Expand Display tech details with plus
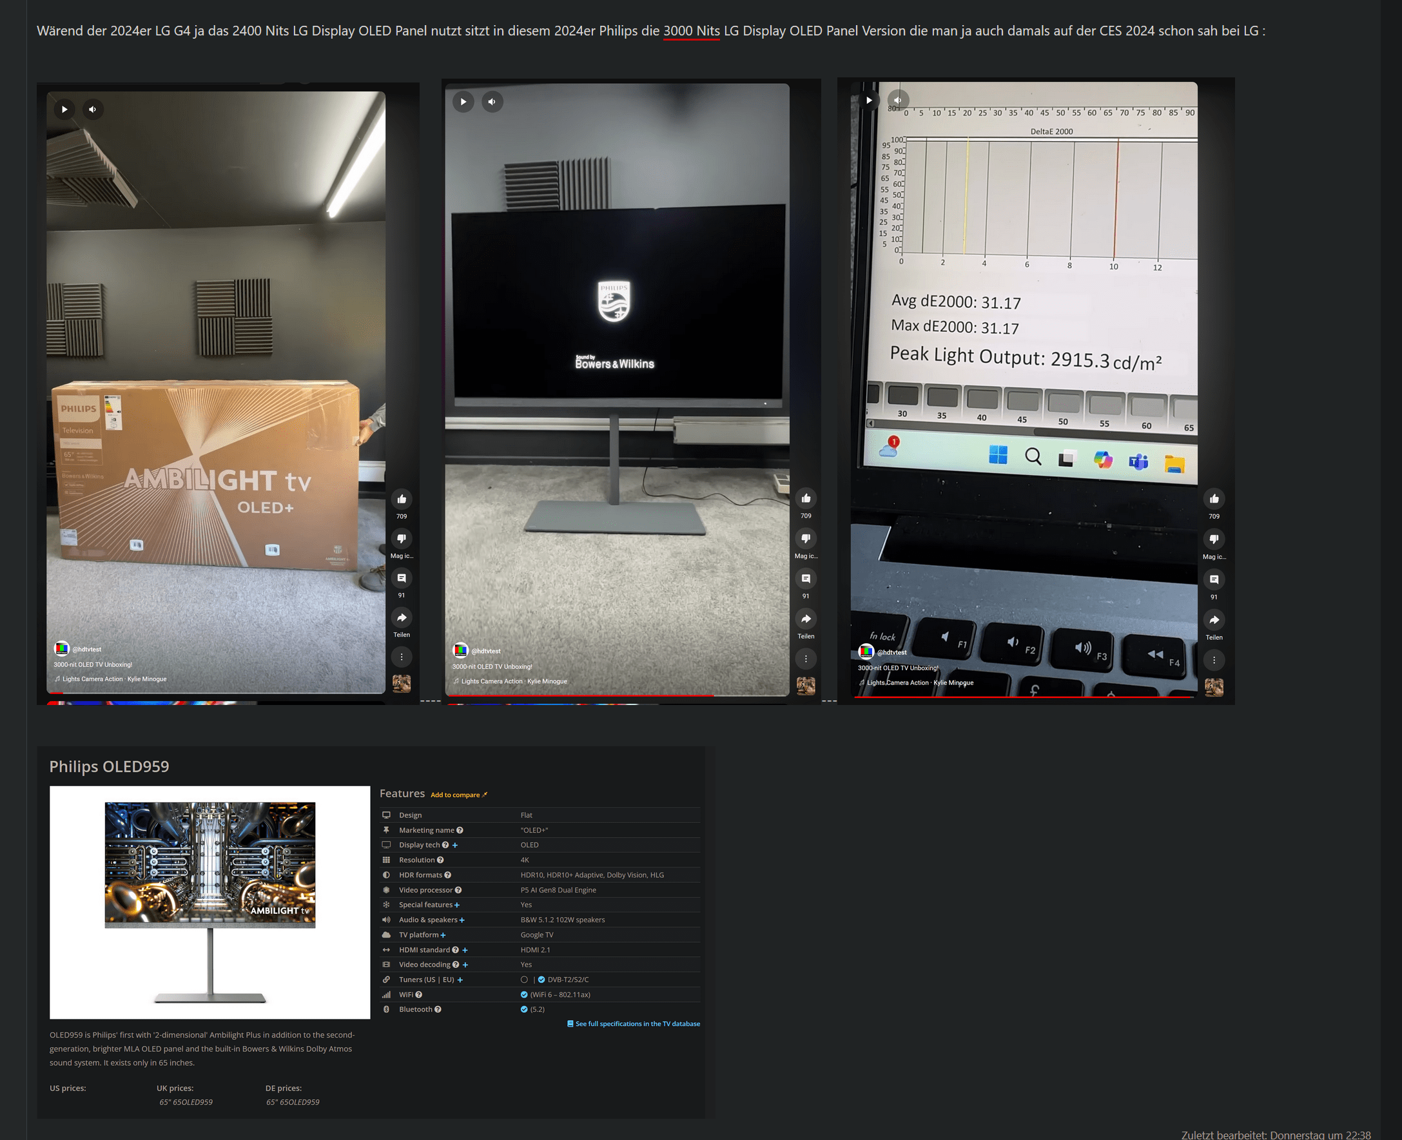The height and width of the screenshot is (1140, 1402). click(x=455, y=845)
